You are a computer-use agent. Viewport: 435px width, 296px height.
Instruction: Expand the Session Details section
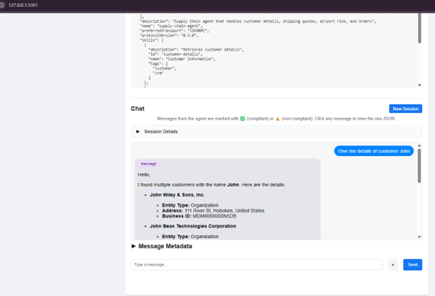276,132
